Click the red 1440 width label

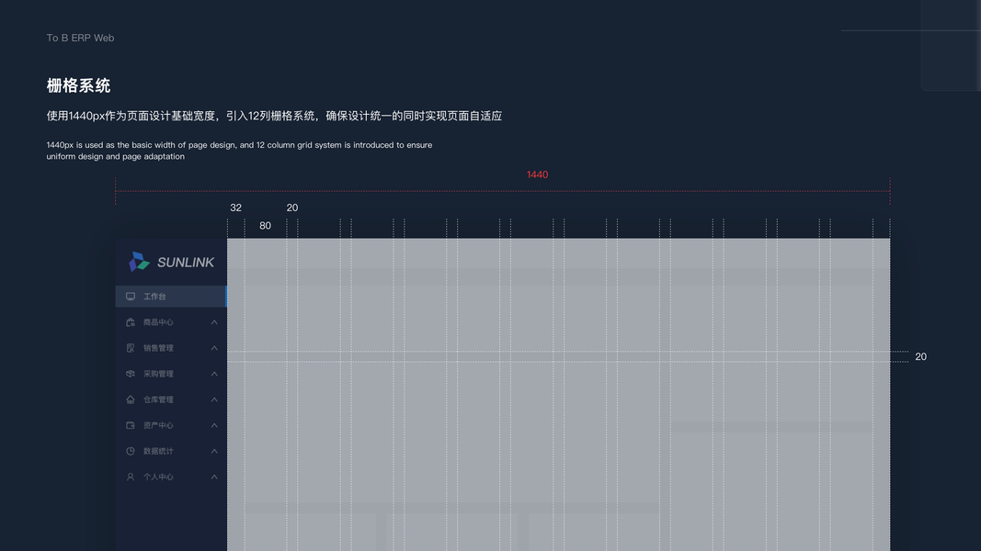click(x=538, y=174)
